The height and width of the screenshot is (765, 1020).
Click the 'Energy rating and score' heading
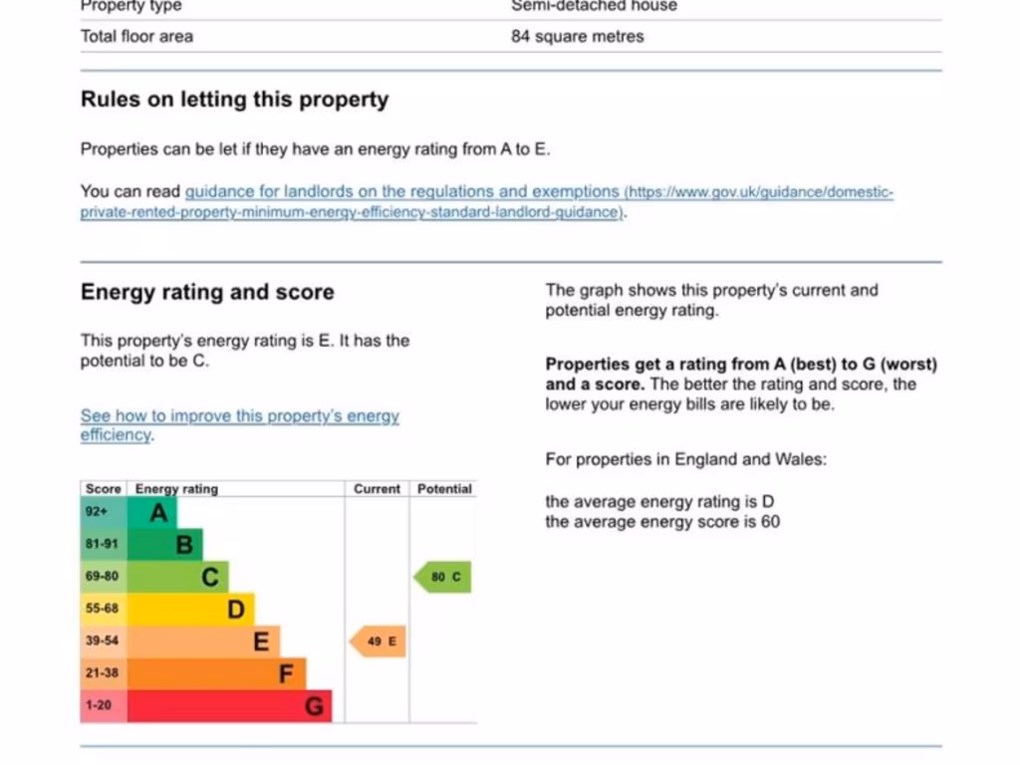click(x=207, y=293)
